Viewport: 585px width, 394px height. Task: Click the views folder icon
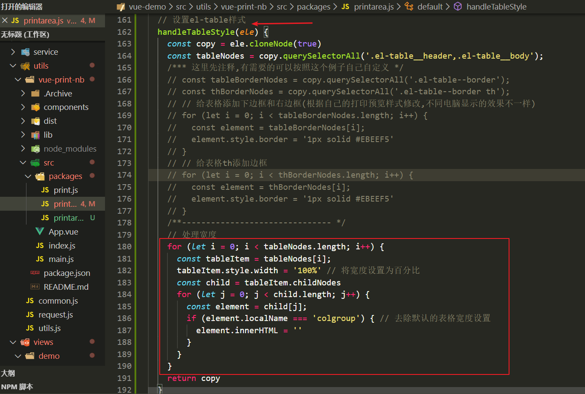(26, 342)
